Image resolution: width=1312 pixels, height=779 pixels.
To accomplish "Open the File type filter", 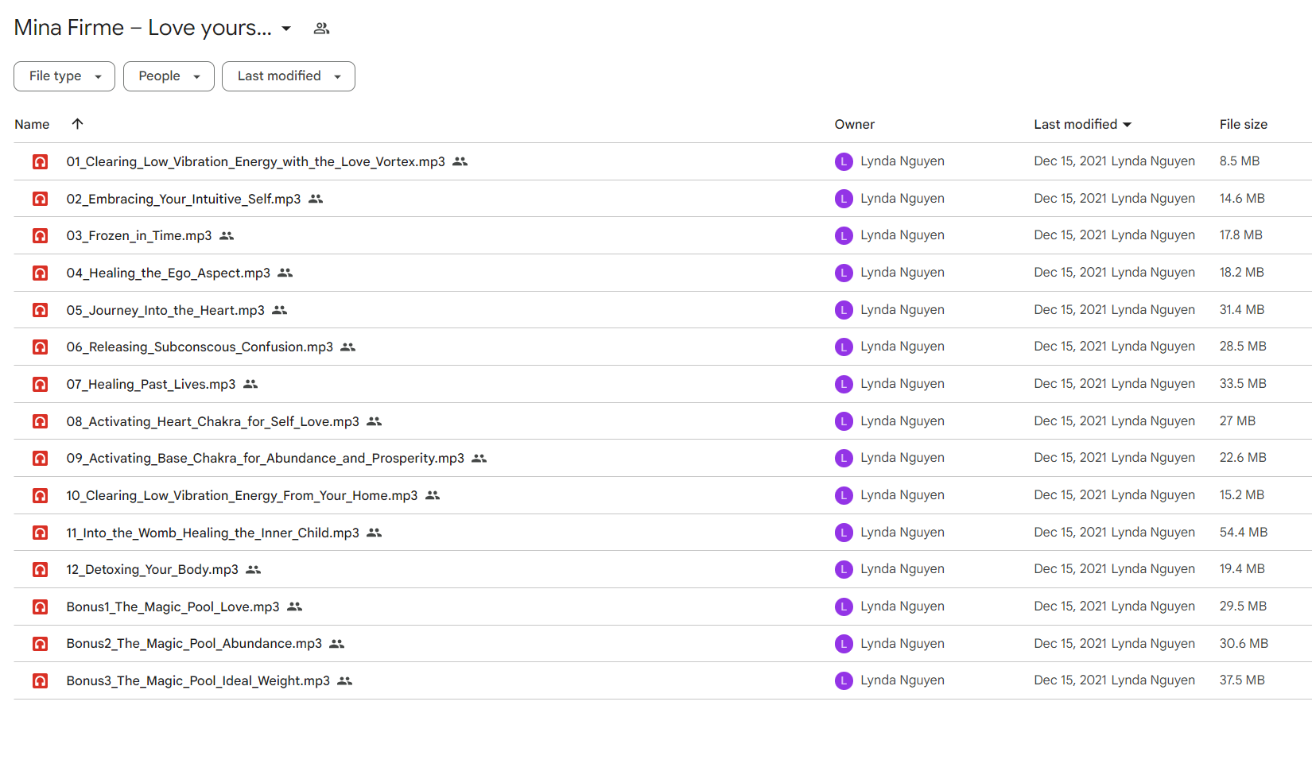I will point(64,76).
